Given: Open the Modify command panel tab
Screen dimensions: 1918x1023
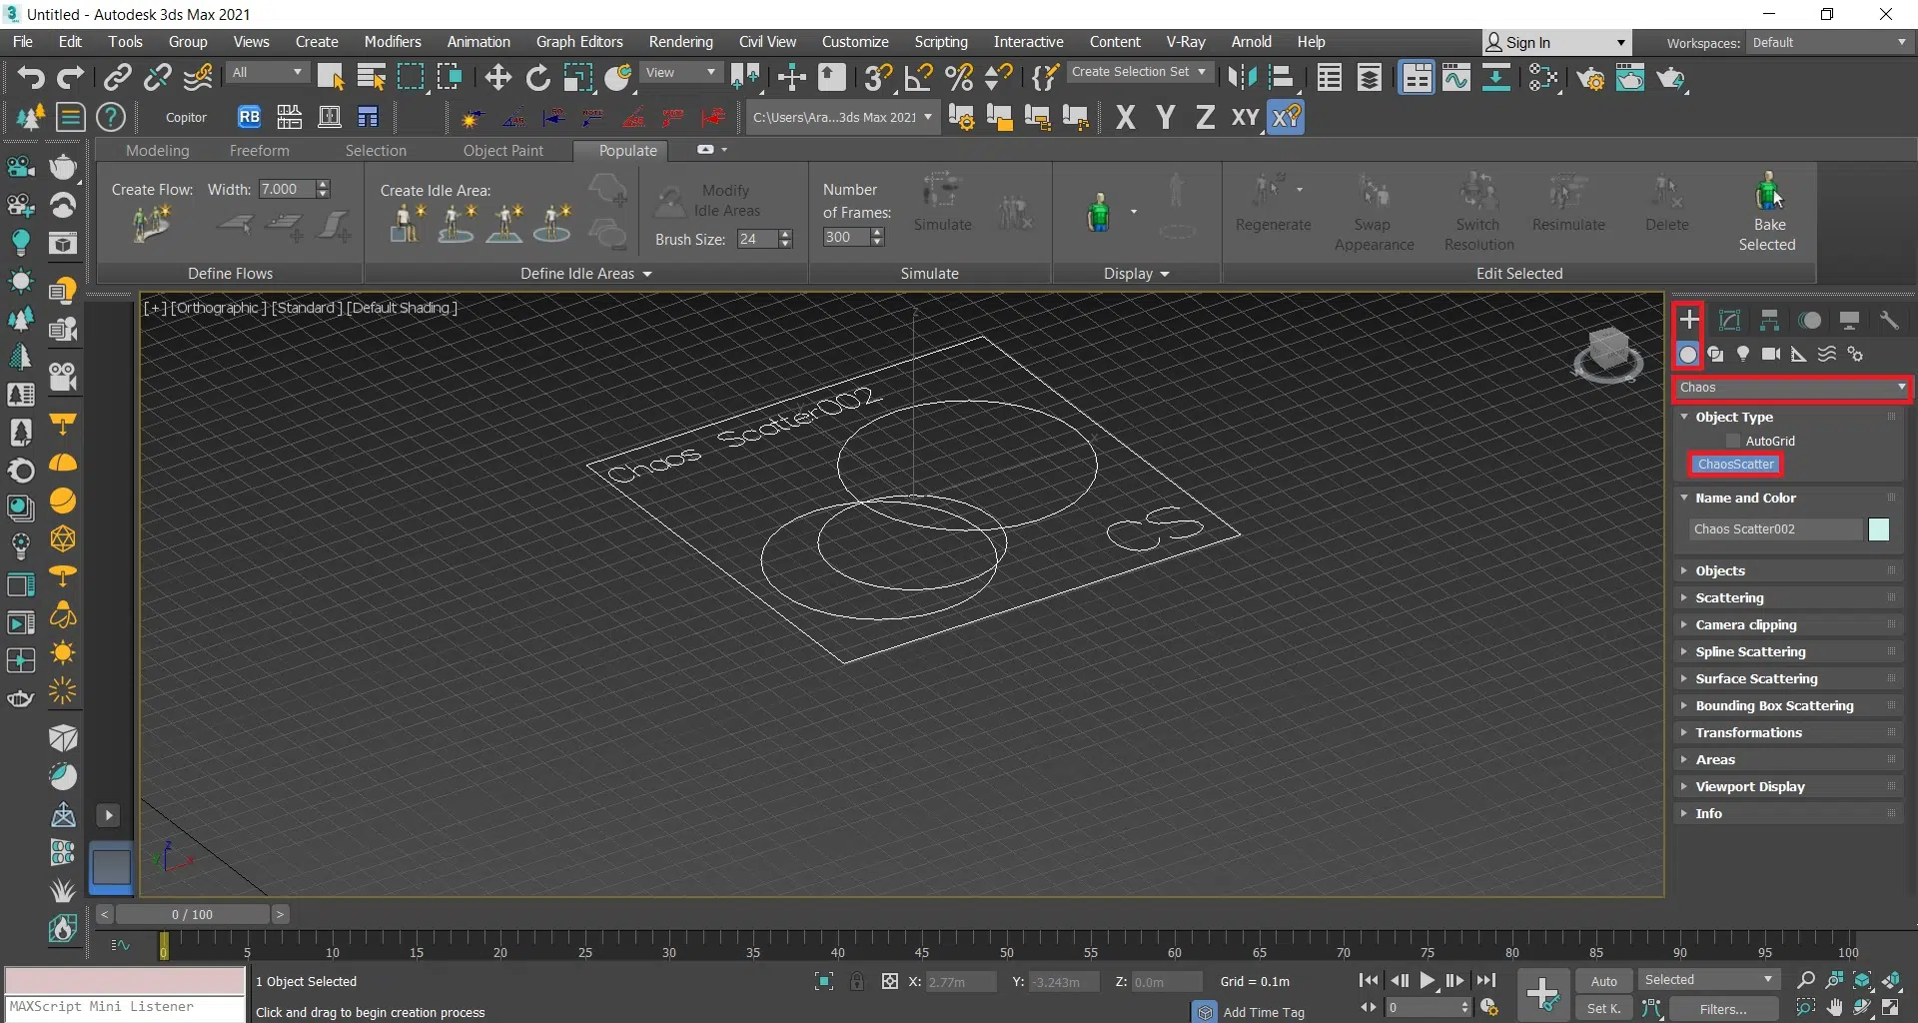Looking at the screenshot, I should (x=1729, y=320).
